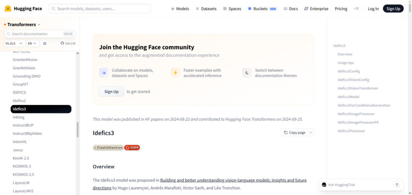This screenshot has height=195, width=412.
Task: Click the Log In link
Action: pos(373,9)
